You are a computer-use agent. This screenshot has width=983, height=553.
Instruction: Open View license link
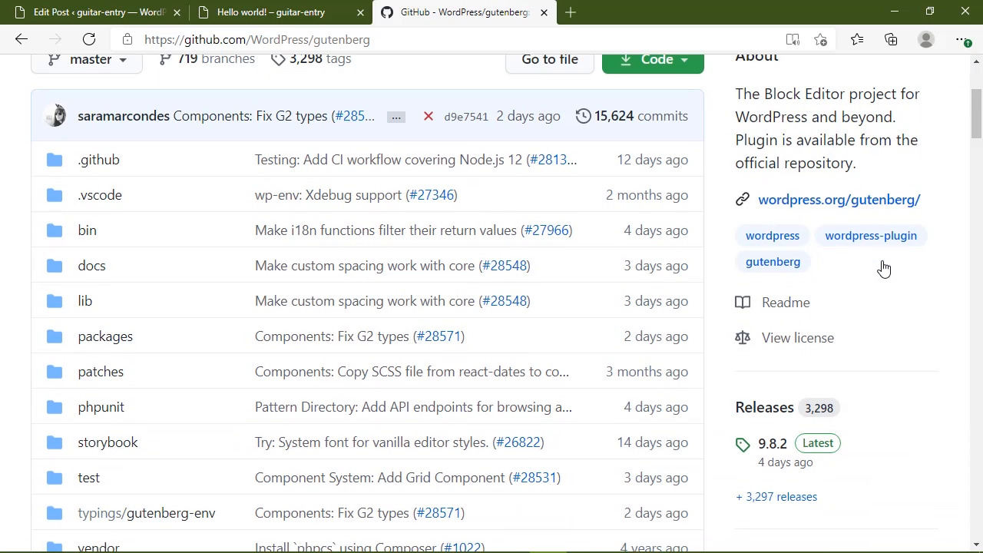pyautogui.click(x=798, y=338)
